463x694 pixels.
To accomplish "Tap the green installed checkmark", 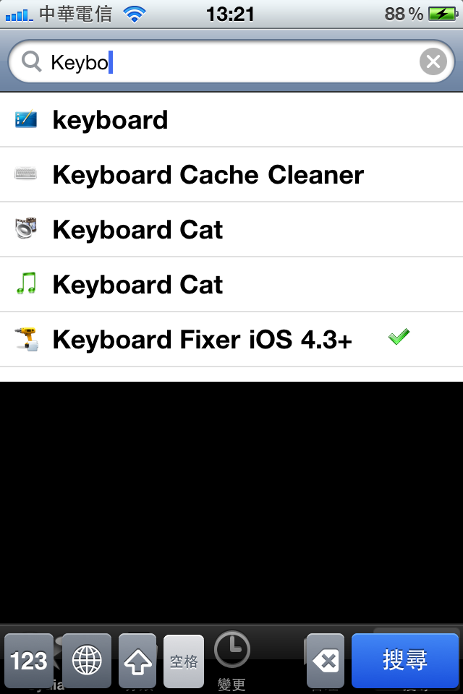I will pyautogui.click(x=399, y=337).
